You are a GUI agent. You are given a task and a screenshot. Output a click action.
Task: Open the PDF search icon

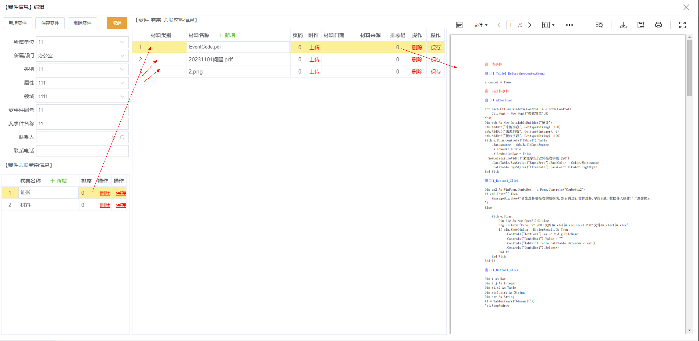click(599, 25)
